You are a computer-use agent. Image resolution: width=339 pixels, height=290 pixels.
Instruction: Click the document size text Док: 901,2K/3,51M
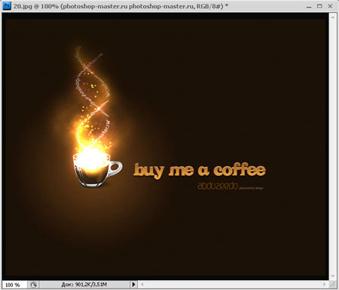[84, 285]
